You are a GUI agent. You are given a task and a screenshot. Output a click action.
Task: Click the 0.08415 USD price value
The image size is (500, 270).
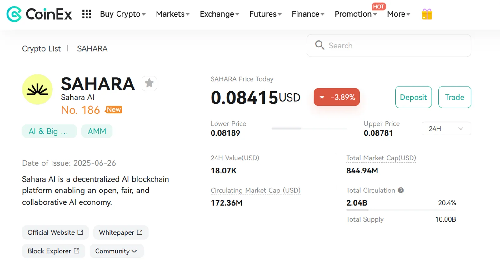(256, 97)
